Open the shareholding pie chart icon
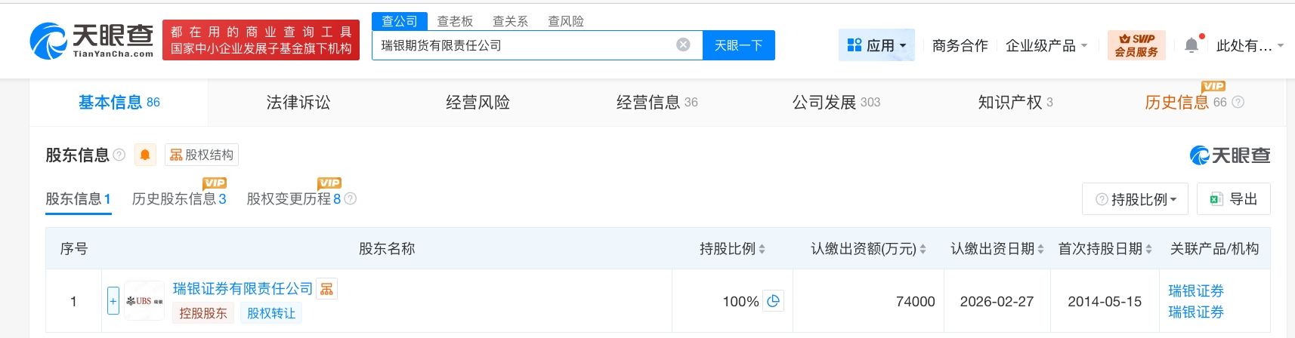The height and width of the screenshot is (338, 1295). (773, 301)
